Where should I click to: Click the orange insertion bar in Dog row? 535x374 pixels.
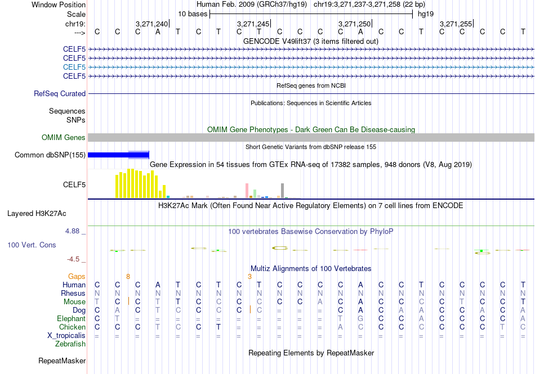(x=250, y=310)
